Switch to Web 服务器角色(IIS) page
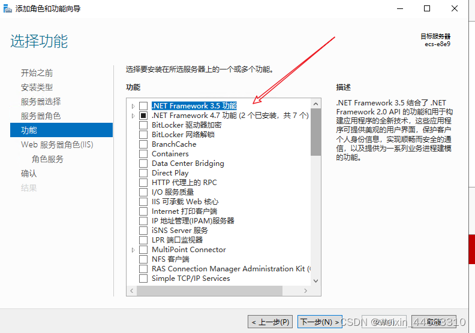This screenshot has width=475, height=333. (x=57, y=144)
